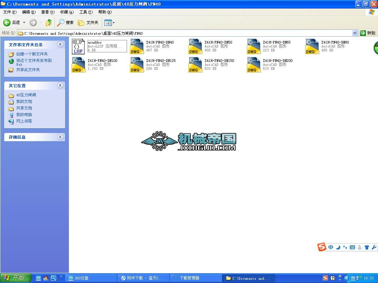Viewport: 378px width, 283px height.
Task: Open the 编辑(E) menu
Action: (29, 12)
